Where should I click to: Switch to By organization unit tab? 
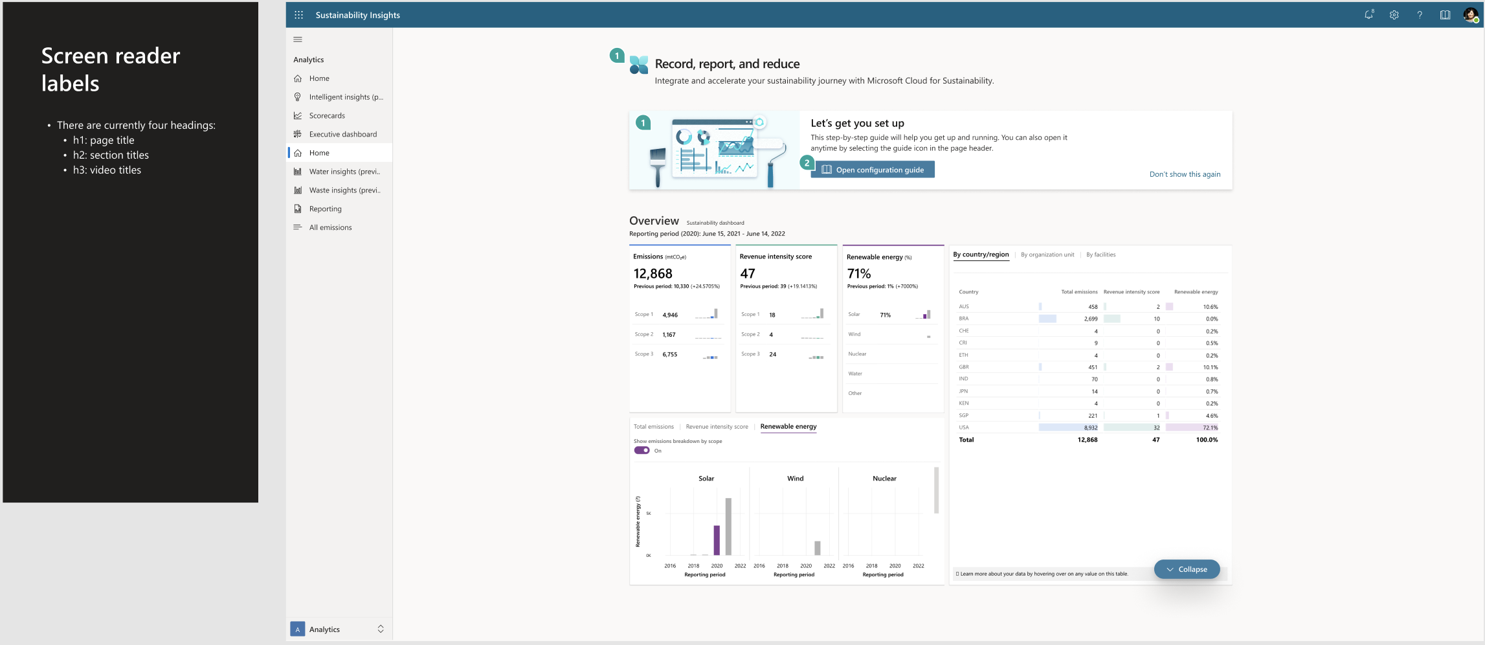point(1047,255)
